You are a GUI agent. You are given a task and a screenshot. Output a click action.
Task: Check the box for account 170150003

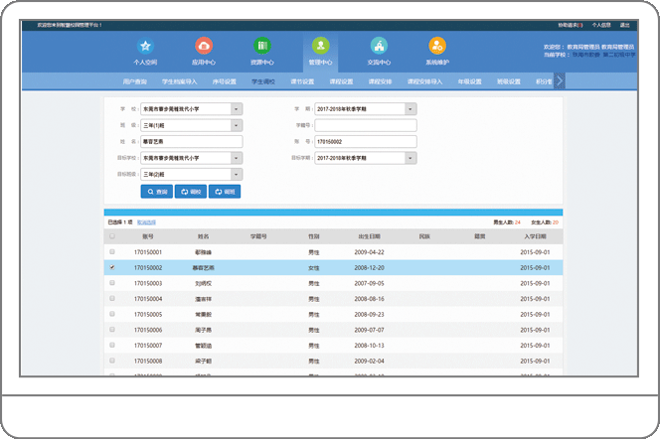[x=112, y=283]
